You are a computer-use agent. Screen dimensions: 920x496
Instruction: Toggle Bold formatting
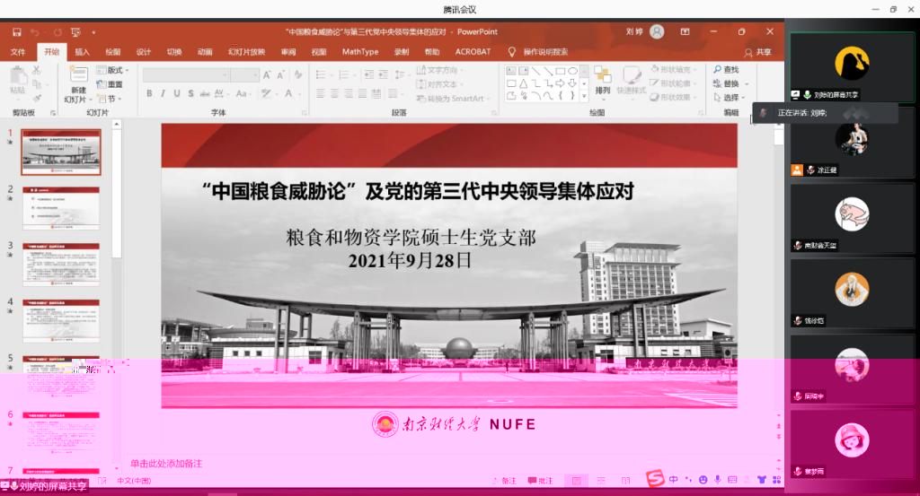[x=150, y=93]
